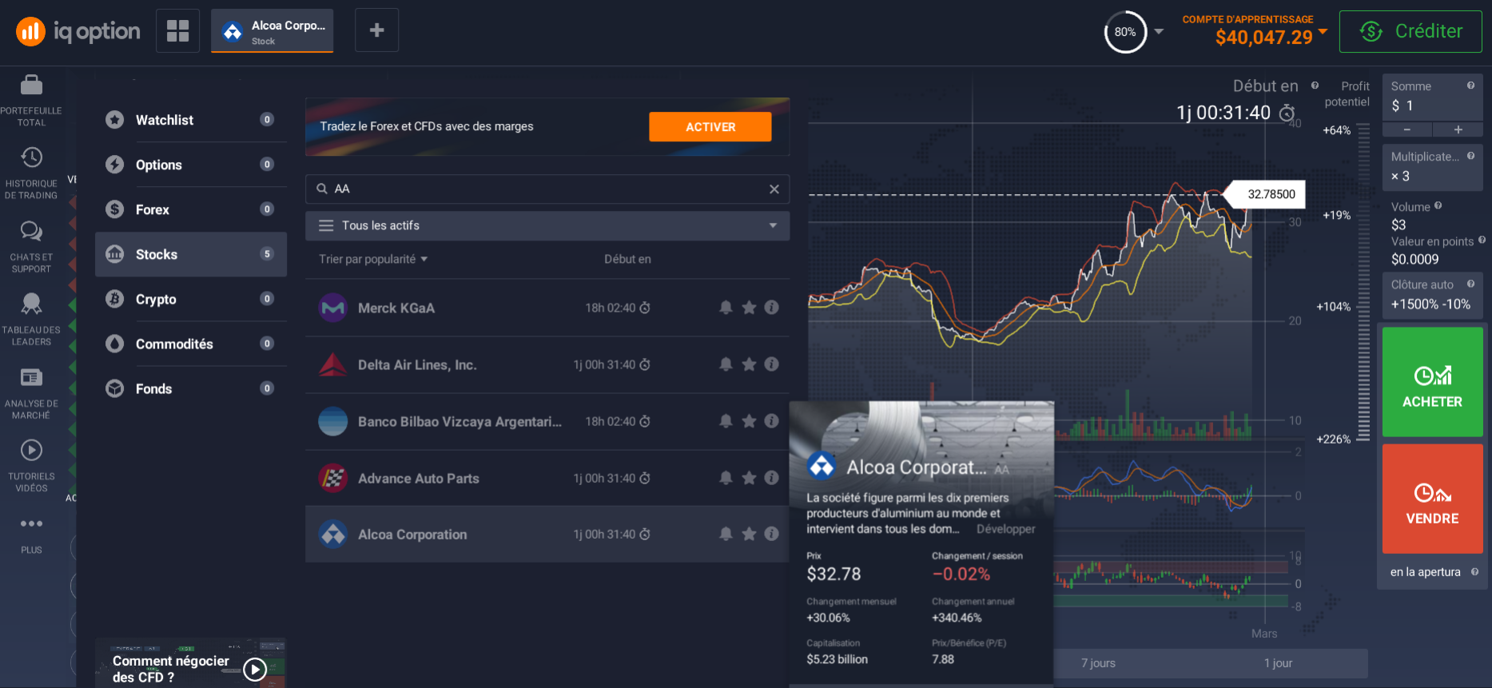The height and width of the screenshot is (688, 1492).
Task: Play the Comment négocier des CFD video
Action: point(255,669)
